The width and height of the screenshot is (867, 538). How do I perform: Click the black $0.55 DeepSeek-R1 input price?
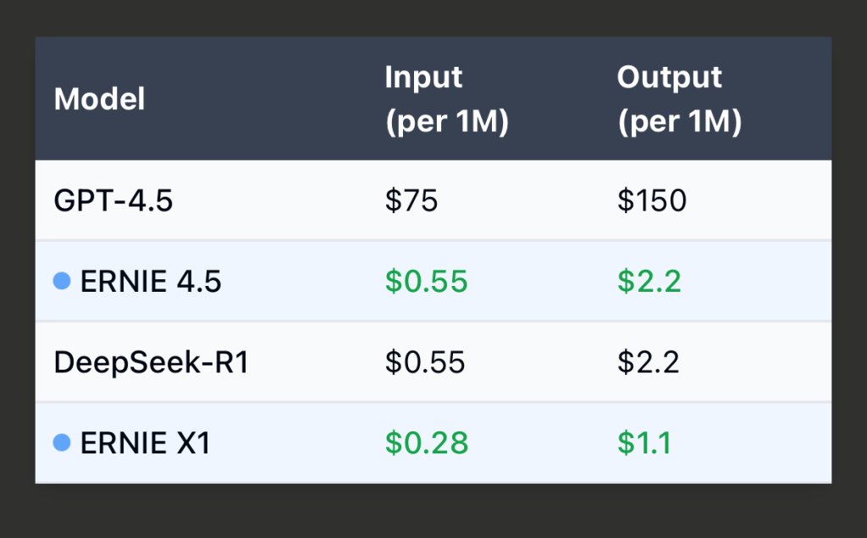click(x=425, y=362)
